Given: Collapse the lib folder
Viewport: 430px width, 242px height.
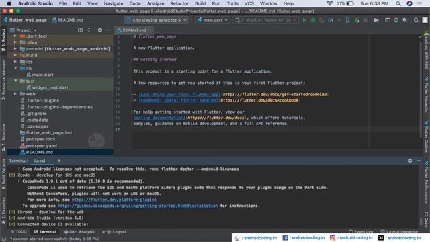Looking at the screenshot, I should pos(15,68).
